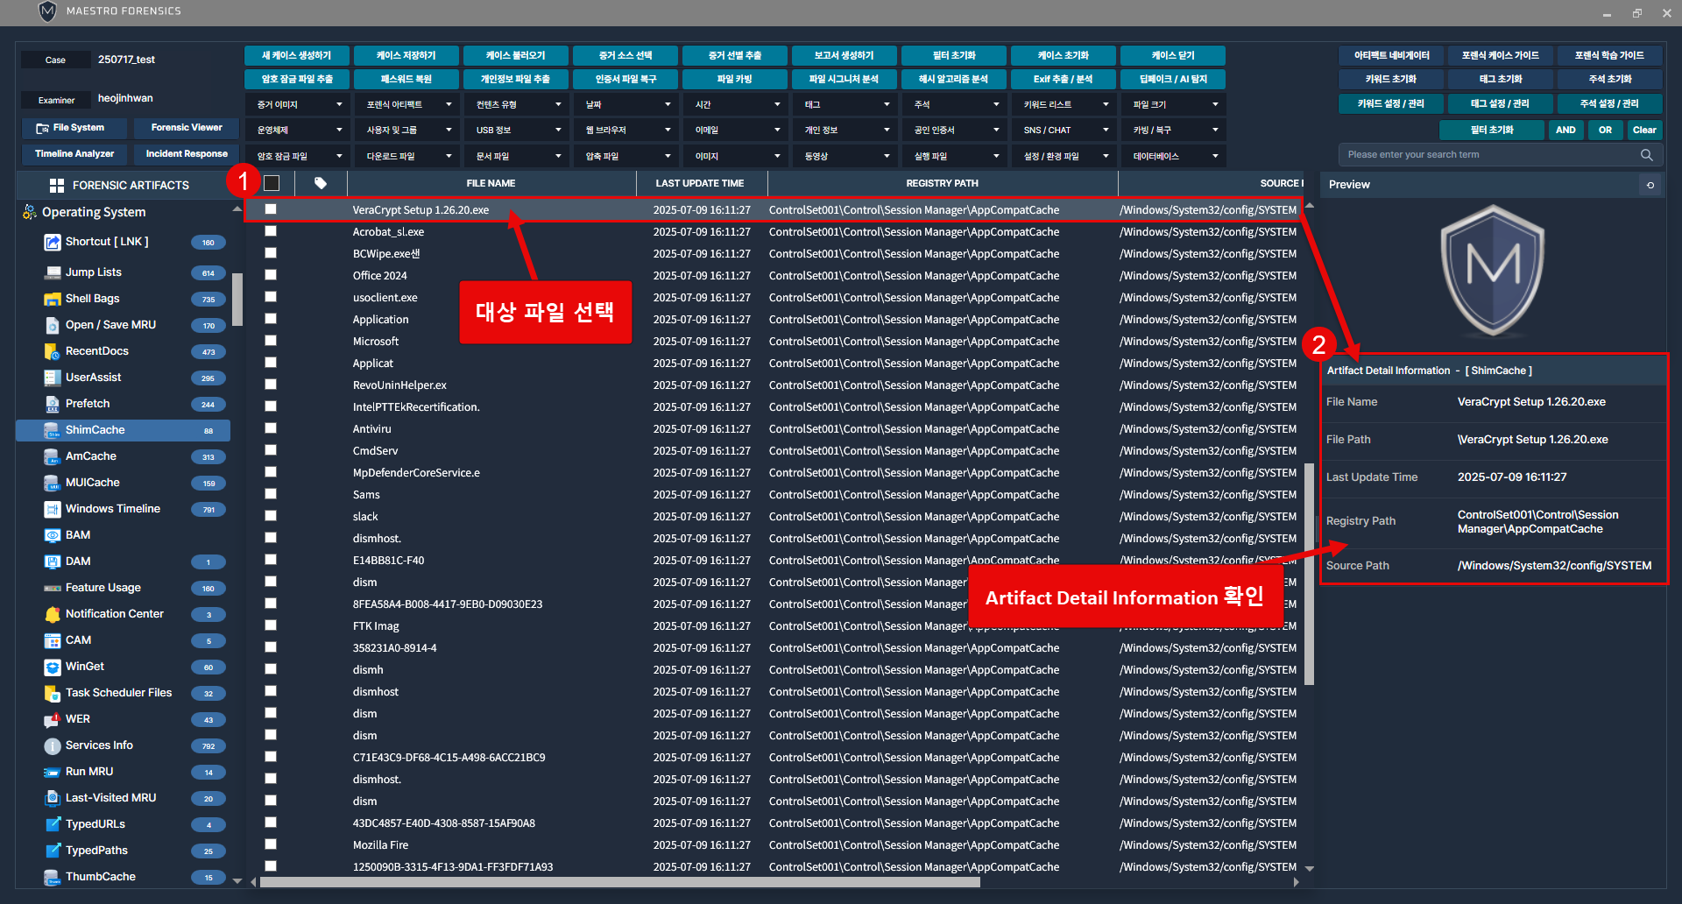Tick the checkbox for Acrobat_sl.exe row
The image size is (1682, 904).
(271, 231)
